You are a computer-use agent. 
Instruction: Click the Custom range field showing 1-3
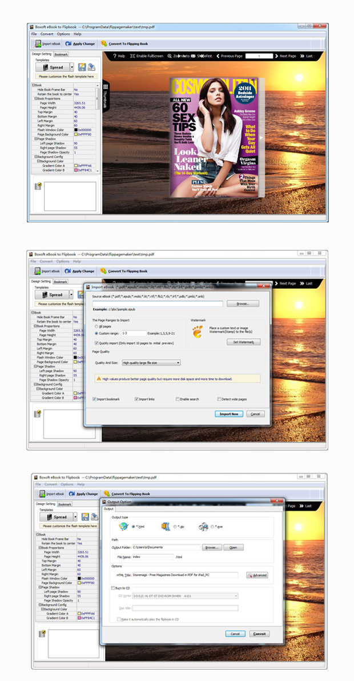coord(133,333)
